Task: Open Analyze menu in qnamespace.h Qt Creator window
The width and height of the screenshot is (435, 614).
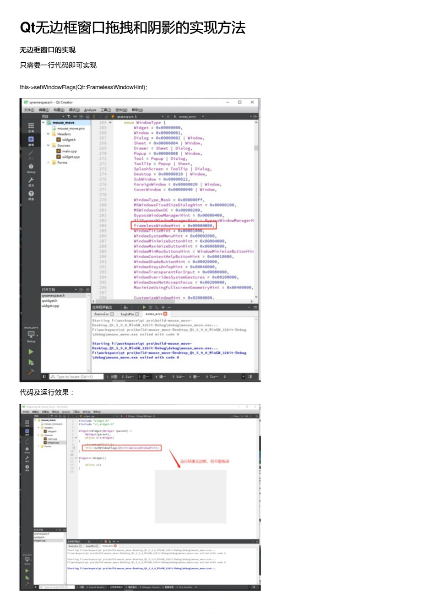Action: point(90,110)
